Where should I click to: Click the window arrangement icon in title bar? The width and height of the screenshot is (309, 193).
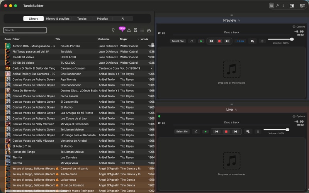[x=302, y=6]
